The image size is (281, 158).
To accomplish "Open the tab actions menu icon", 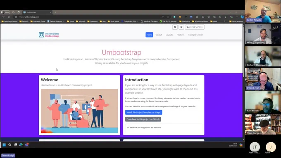I will pyautogui.click(x=19, y=12).
